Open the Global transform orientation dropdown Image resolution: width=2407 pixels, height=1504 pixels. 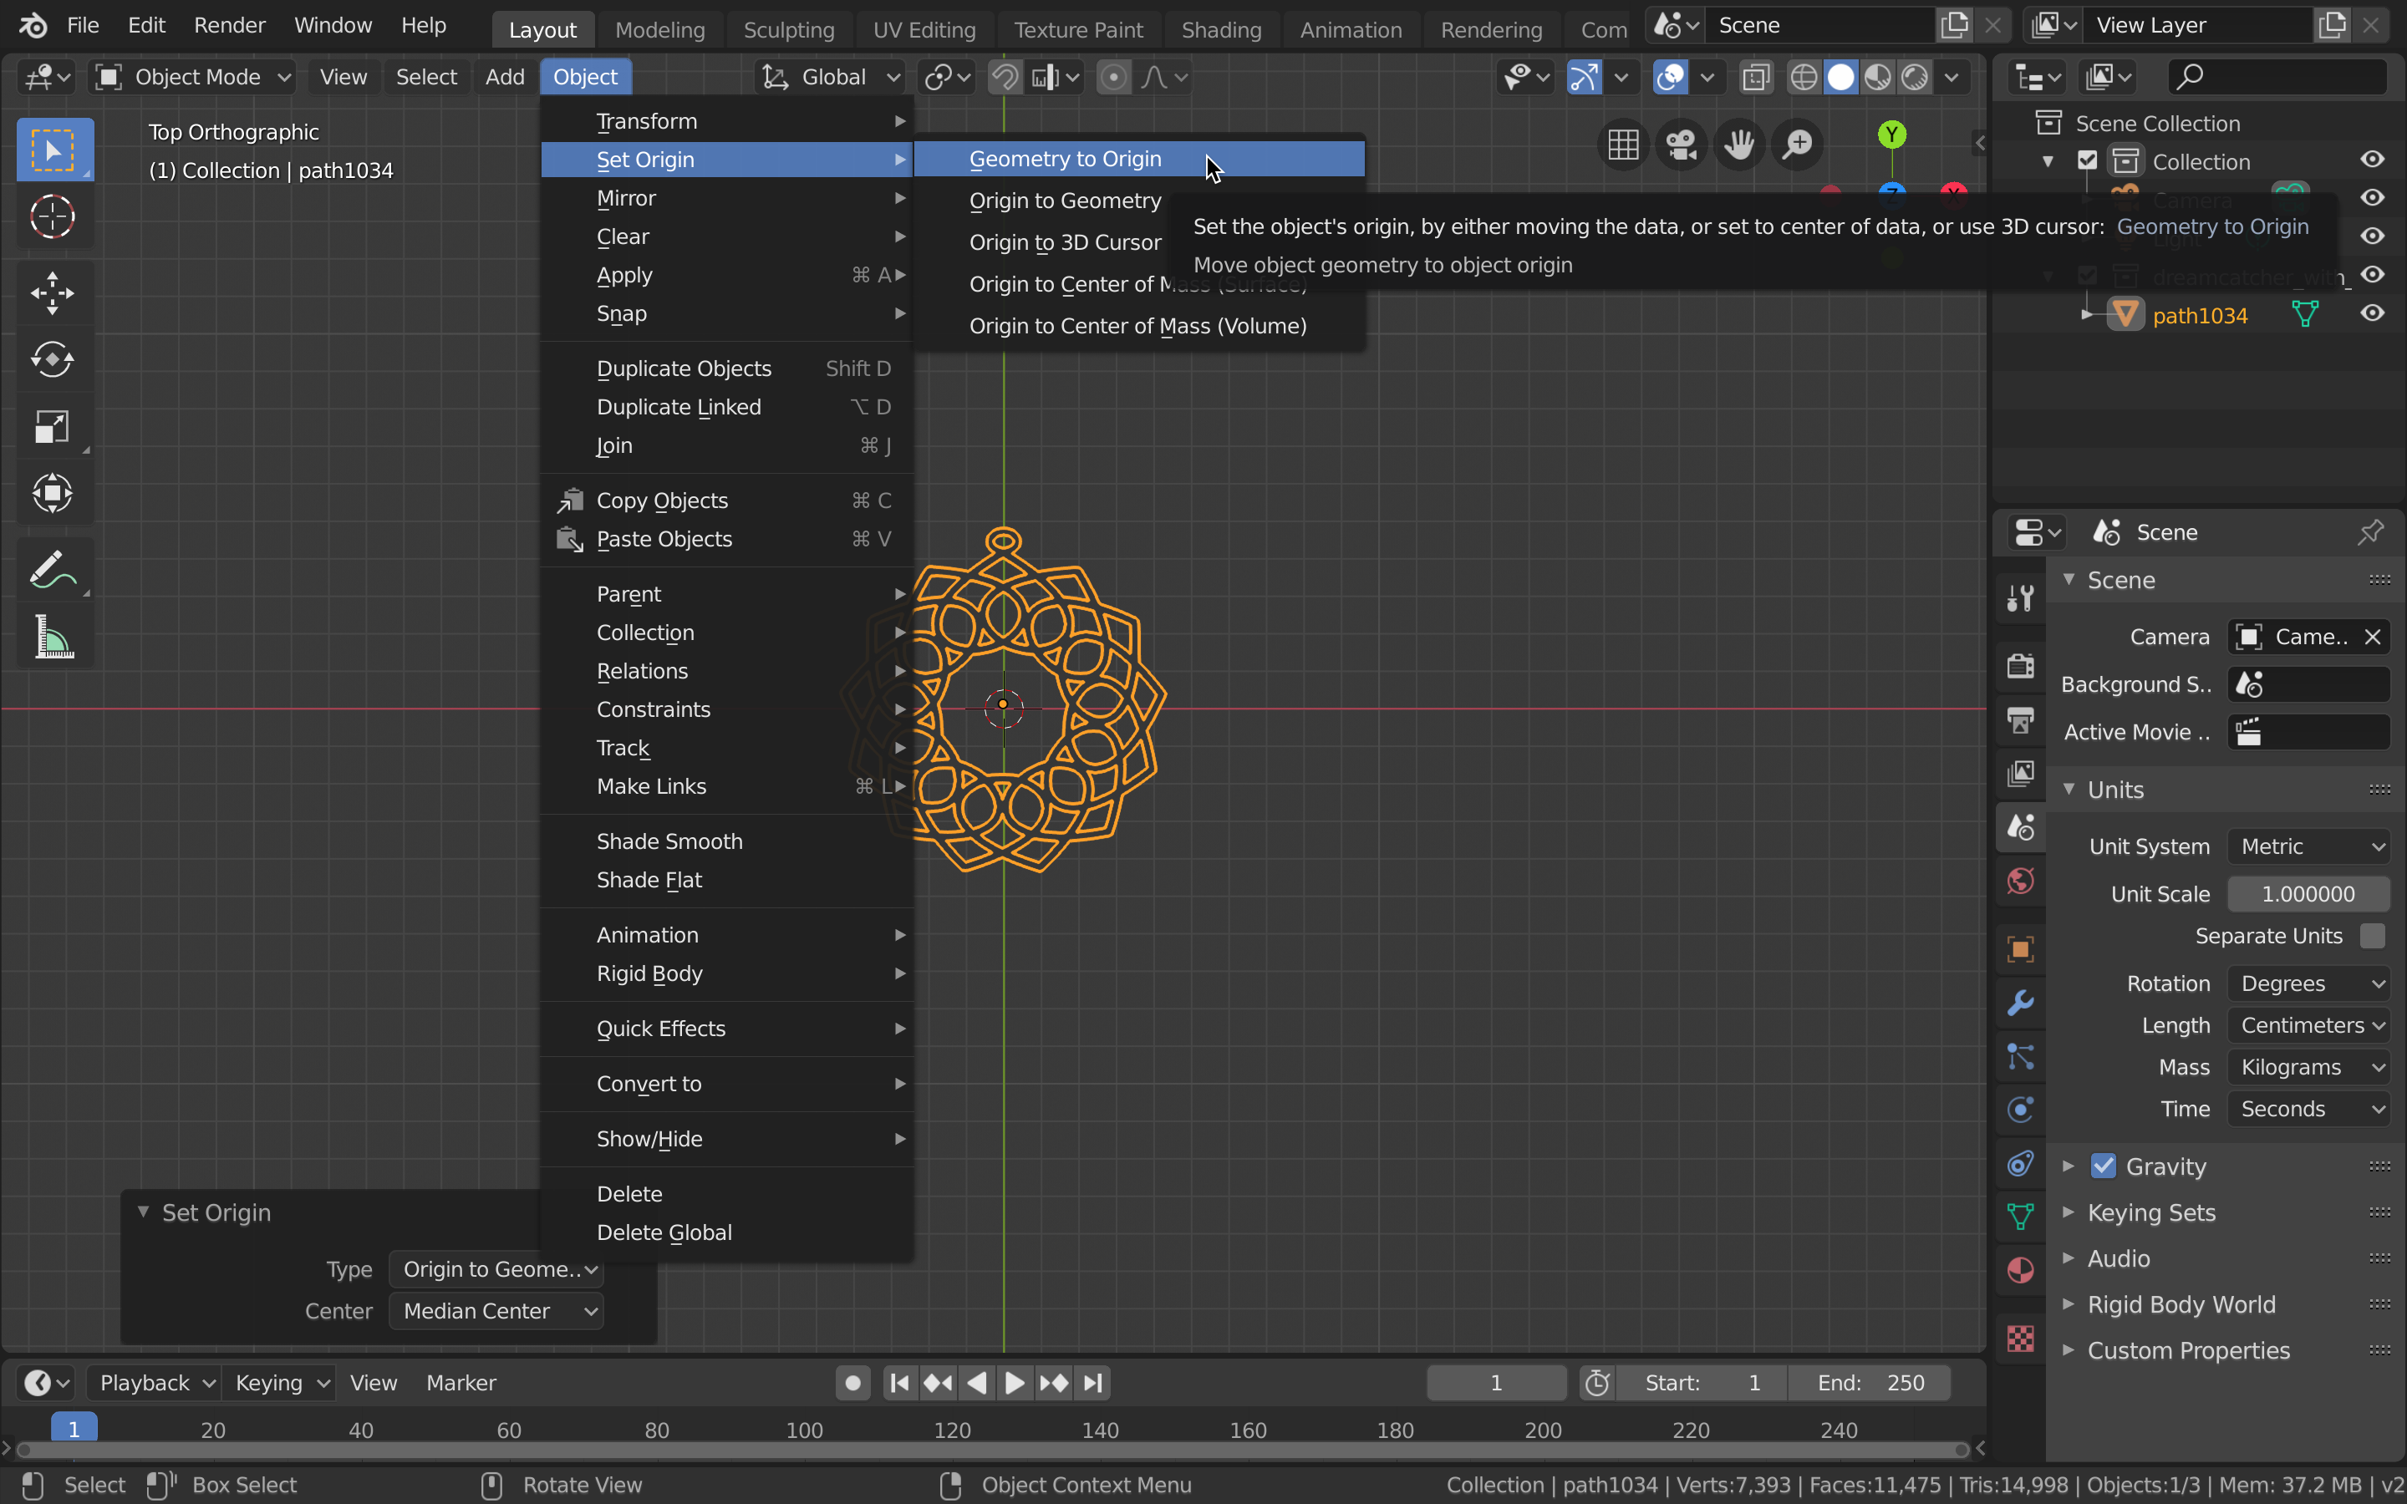[x=832, y=77]
